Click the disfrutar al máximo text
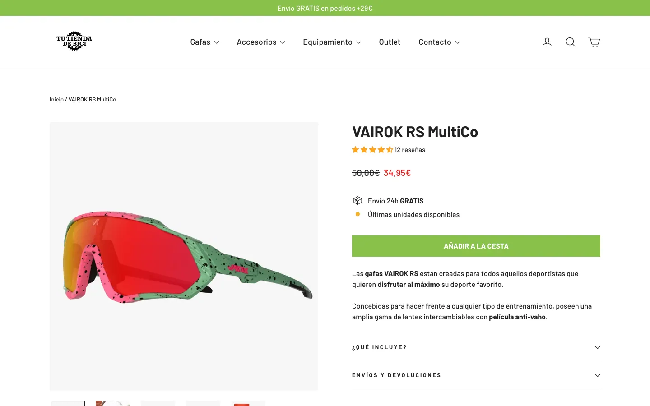The width and height of the screenshot is (650, 406). (x=409, y=285)
